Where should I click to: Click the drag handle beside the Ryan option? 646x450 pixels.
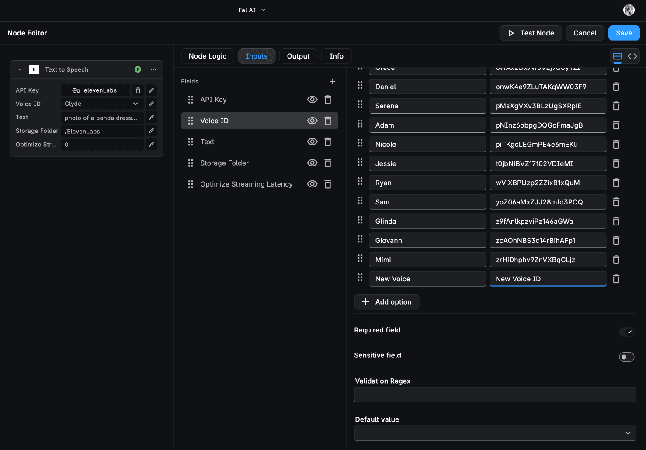coord(360,181)
